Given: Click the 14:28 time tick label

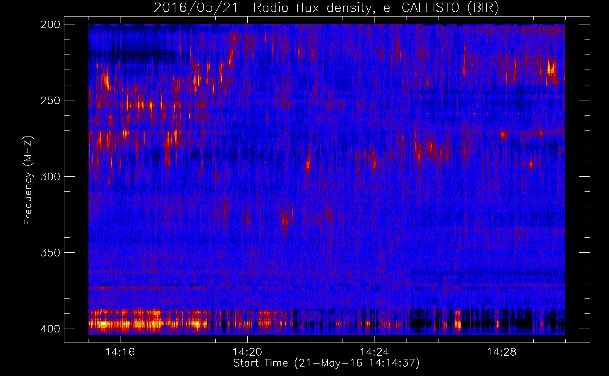Looking at the screenshot, I should (502, 352).
